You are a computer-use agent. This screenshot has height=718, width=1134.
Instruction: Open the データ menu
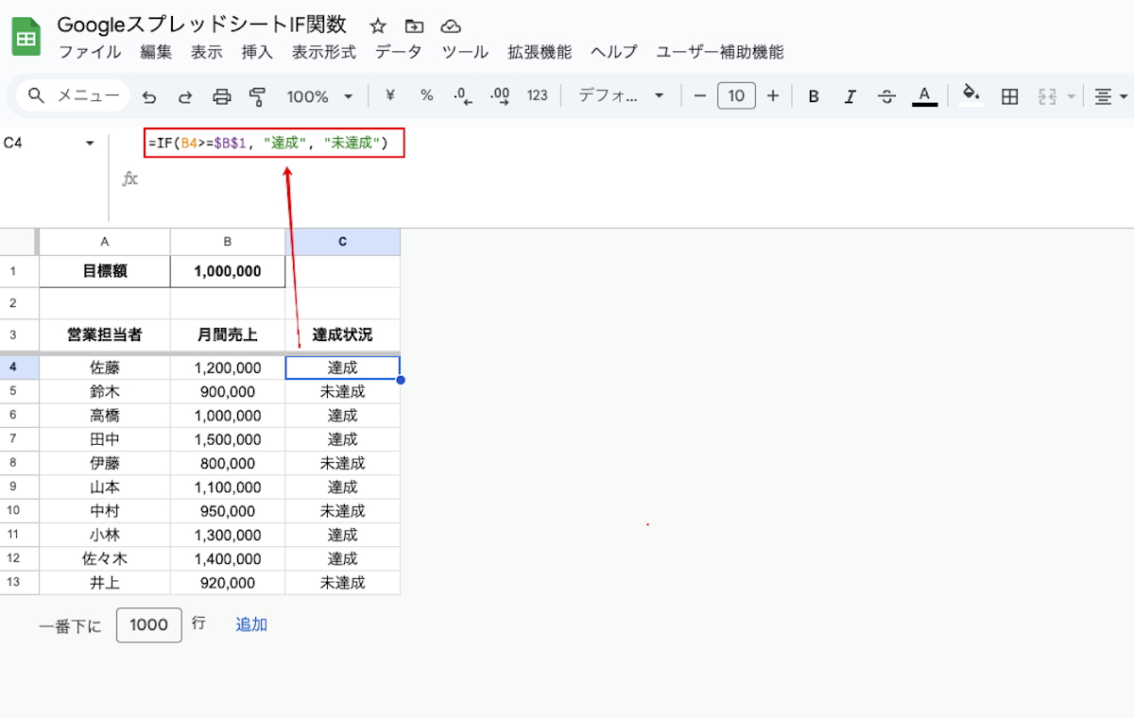[x=398, y=52]
